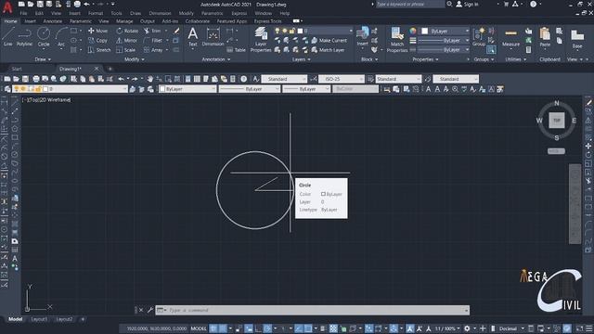The height and width of the screenshot is (334, 594).
Task: Click the Copy command
Action: click(98, 40)
